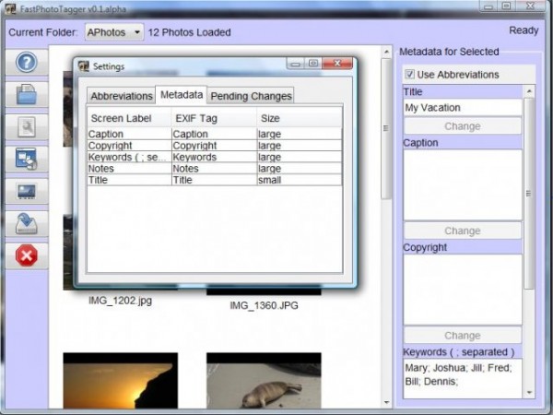Open the Help question mark icon
Screen dimensions: 553x415
27,63
